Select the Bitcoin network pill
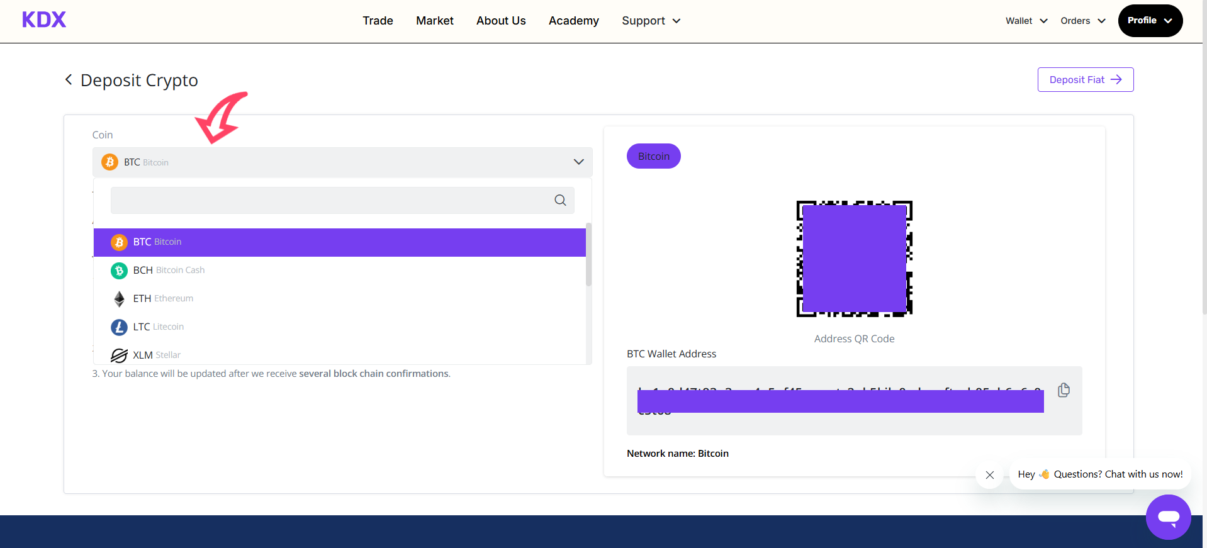1207x548 pixels. click(653, 156)
